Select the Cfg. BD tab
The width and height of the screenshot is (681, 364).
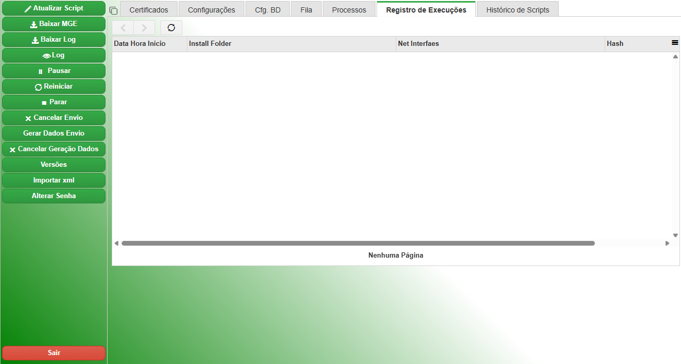(268, 9)
